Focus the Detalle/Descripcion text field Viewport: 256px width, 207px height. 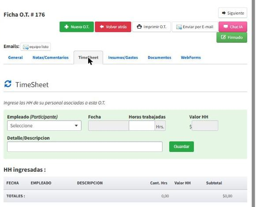(x=85, y=147)
